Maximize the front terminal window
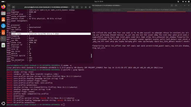 coord(86,7)
